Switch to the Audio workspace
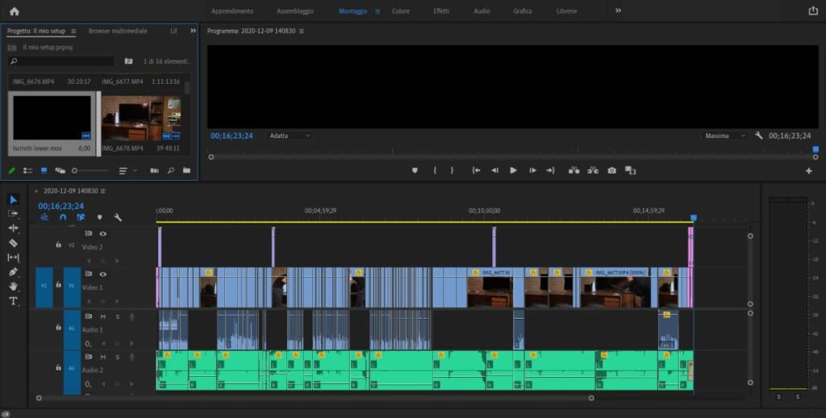The width and height of the screenshot is (826, 418). [482, 11]
